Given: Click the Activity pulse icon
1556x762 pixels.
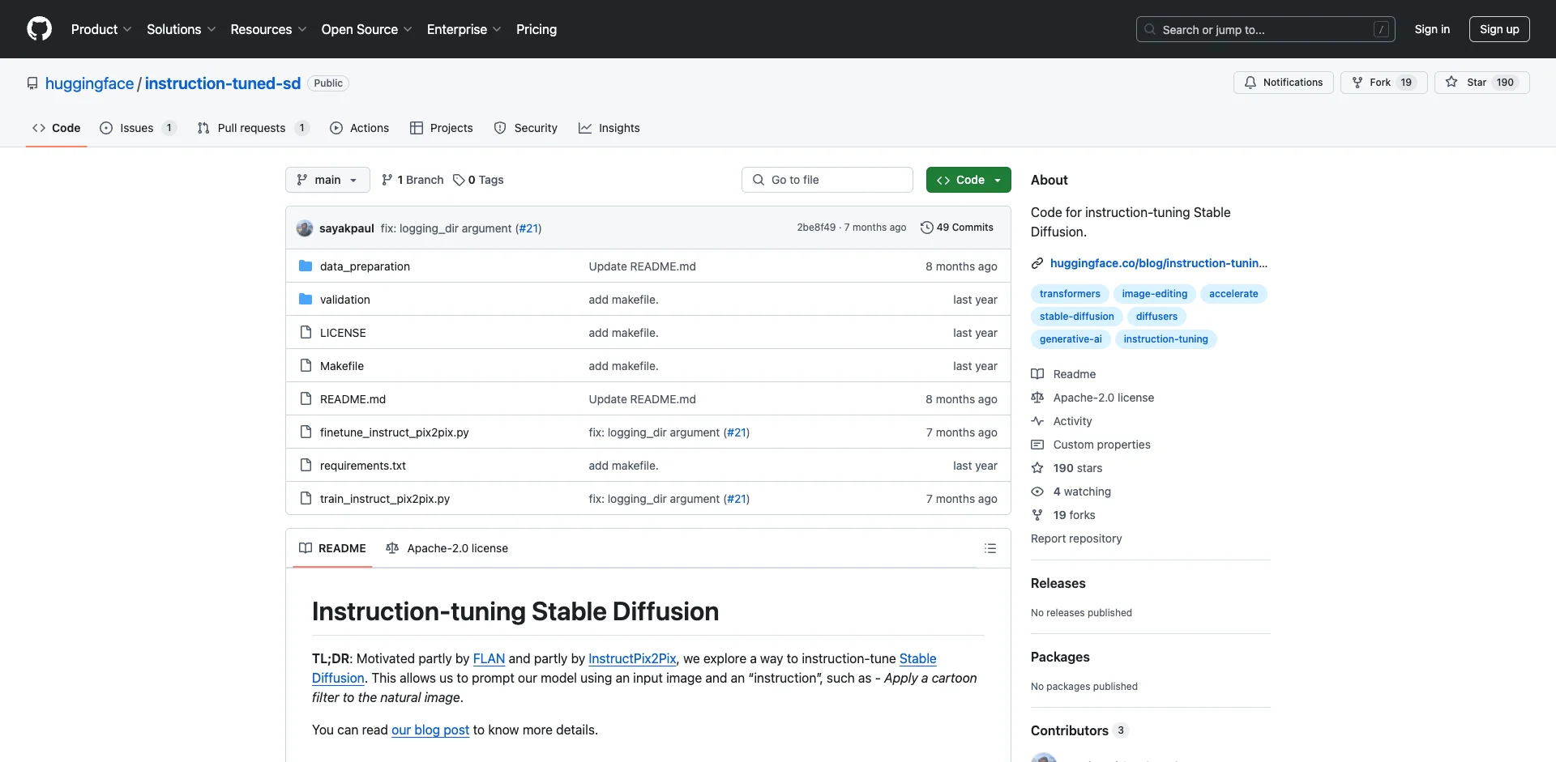Looking at the screenshot, I should [1037, 421].
